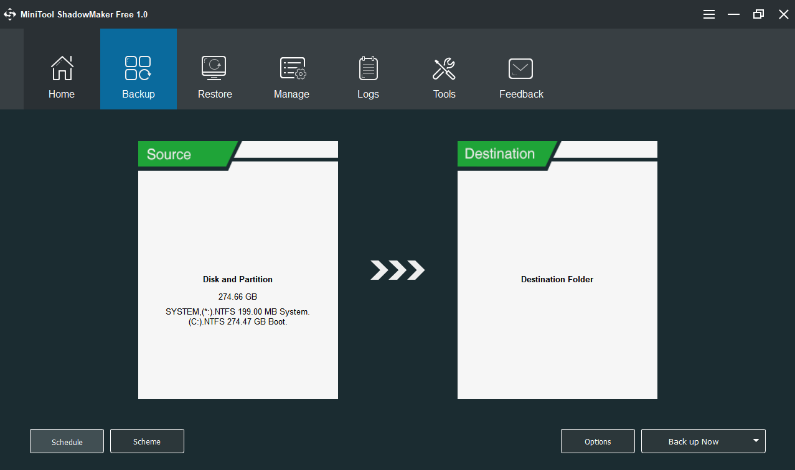Open the Manage tab label
The image size is (795, 470).
[x=291, y=94]
